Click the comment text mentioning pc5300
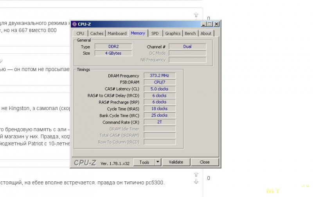This screenshot has height=197, width=313. 82,183
